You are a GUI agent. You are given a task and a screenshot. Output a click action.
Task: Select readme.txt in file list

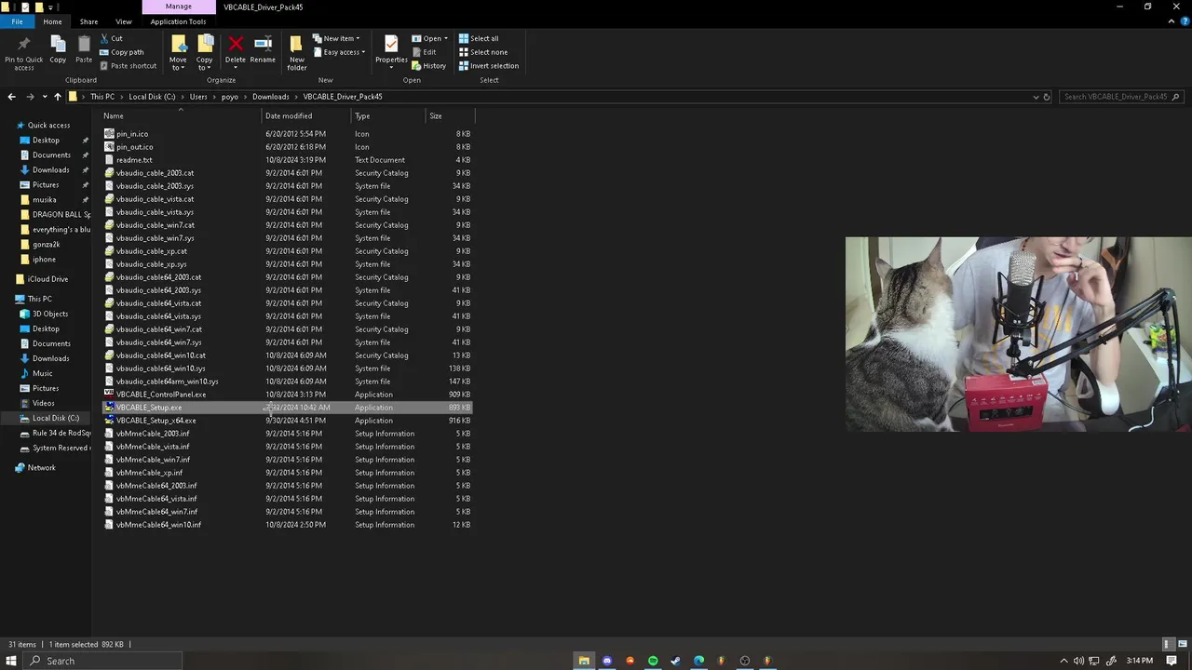tap(134, 160)
